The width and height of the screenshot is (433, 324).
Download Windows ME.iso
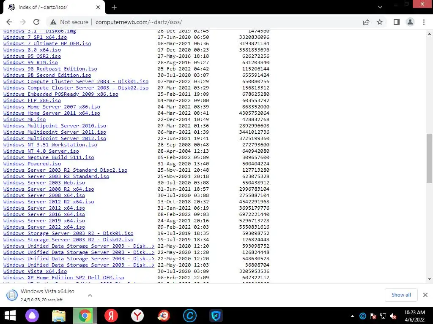coord(25,119)
